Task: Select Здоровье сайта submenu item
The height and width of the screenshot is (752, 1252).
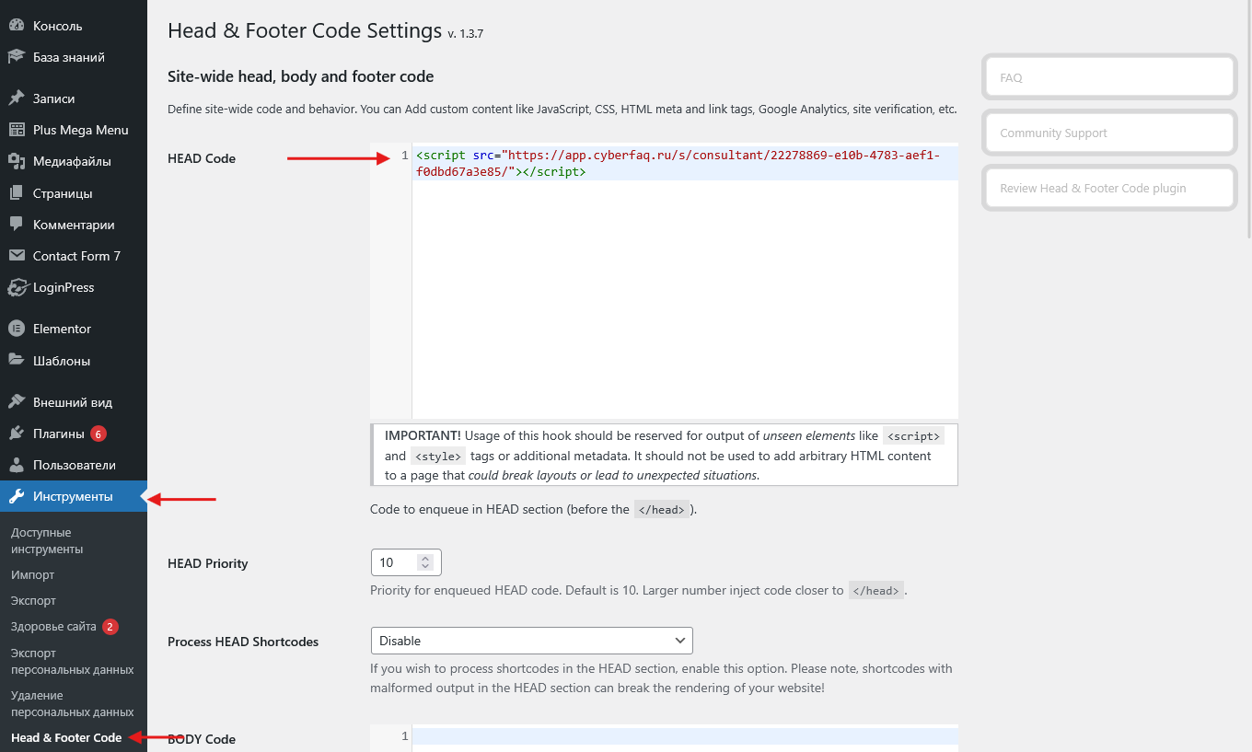Action: click(x=53, y=627)
